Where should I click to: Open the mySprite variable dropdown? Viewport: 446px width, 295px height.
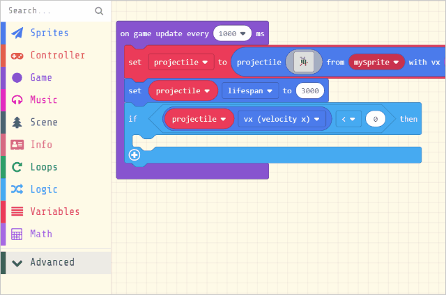click(x=376, y=62)
